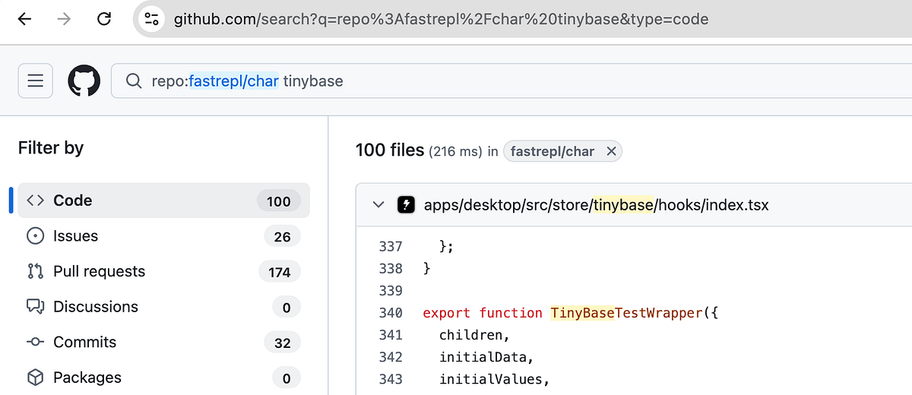Open apps/desktop/src/store/tinybase/hooks/index.tsx file link
Viewport: 912px width, 395px height.
(597, 204)
